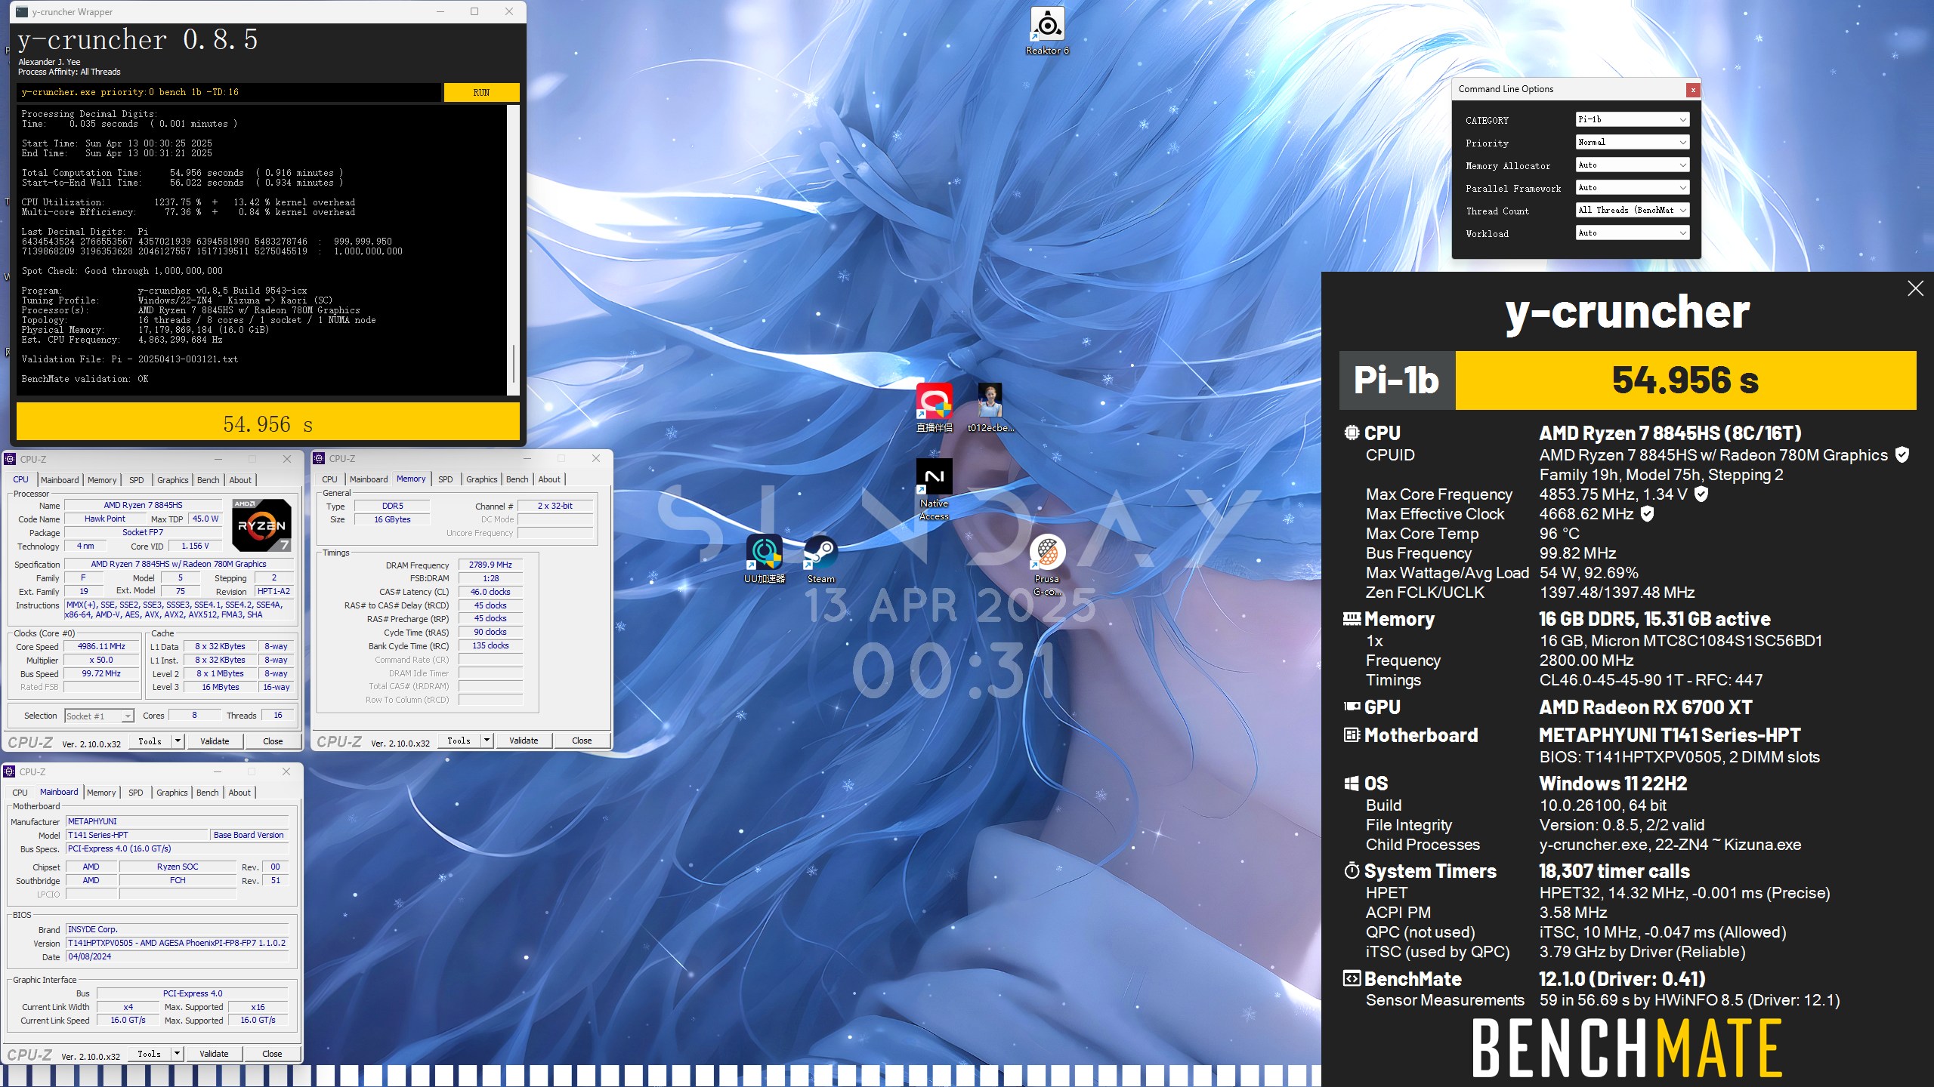Viewport: 1934px width, 1087px height.
Task: Click the Manufacturer METAPHYUNI field
Action: tap(178, 821)
